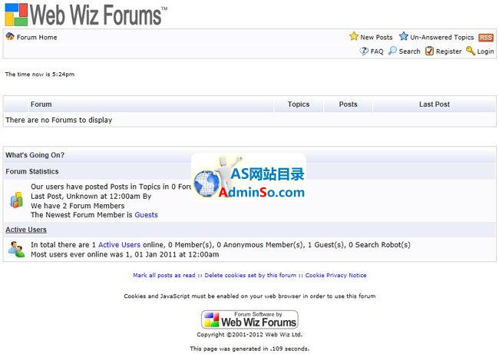This screenshot has width=499, height=354.
Task: Click the Forum column header
Action: [41, 104]
